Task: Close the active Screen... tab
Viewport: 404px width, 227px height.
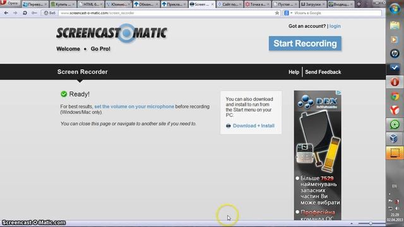Action: [213, 4]
